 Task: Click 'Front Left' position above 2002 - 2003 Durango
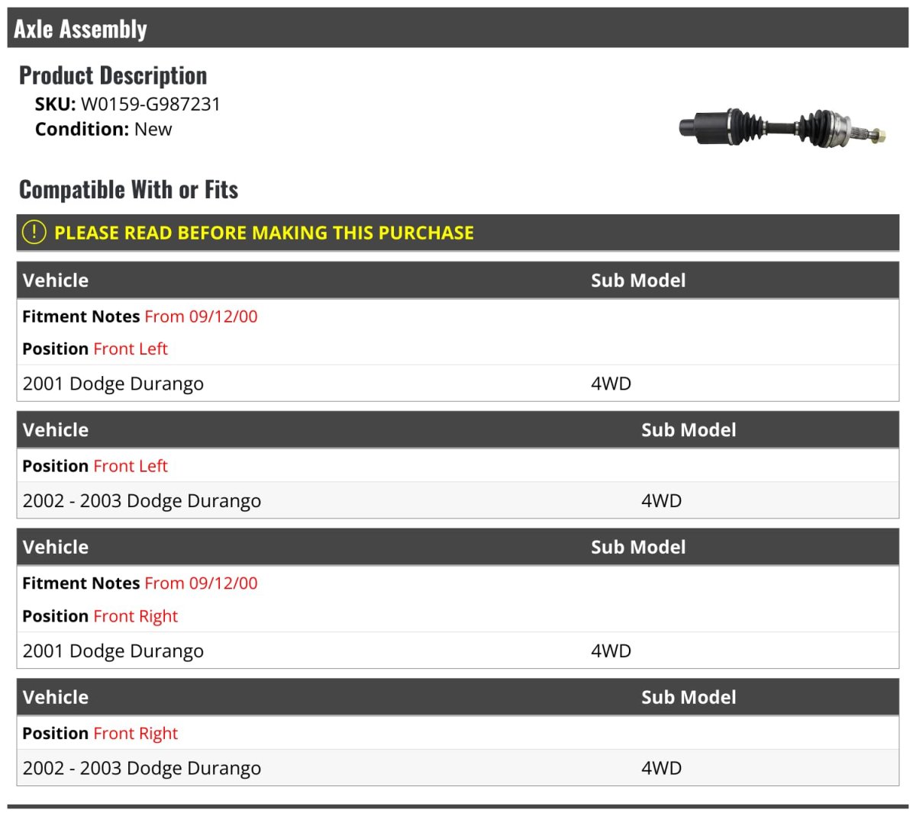[x=131, y=466]
